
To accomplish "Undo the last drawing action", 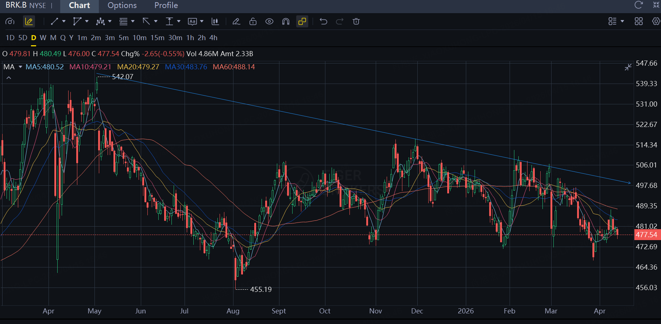I will click(323, 22).
